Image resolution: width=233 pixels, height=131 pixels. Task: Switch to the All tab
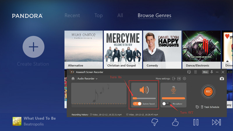tap(120, 15)
